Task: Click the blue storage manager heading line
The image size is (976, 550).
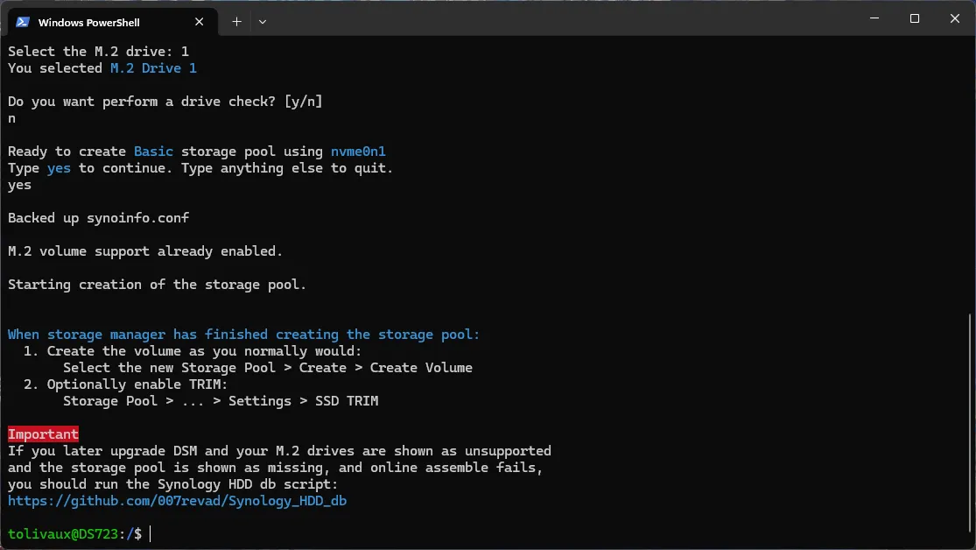Action: click(x=243, y=335)
